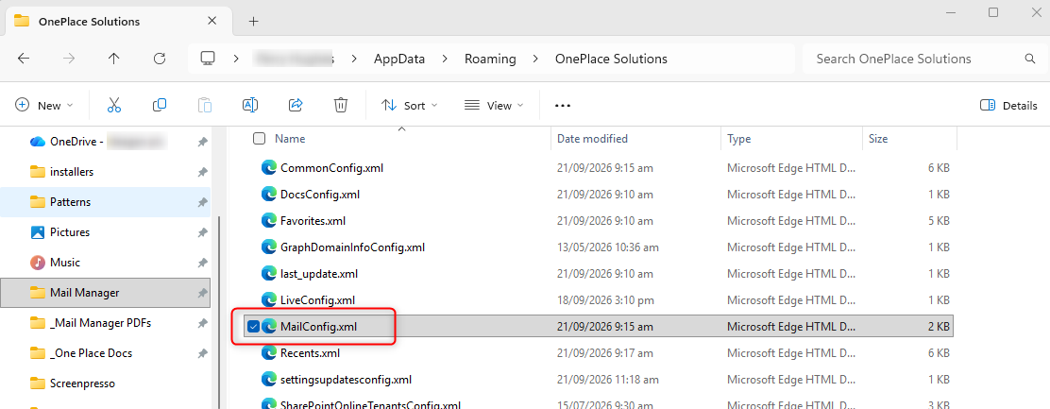Viewport: 1050px width, 409px height.
Task: Open _Mail Manager PDFs sidebar folder
Action: pyautogui.click(x=106, y=323)
